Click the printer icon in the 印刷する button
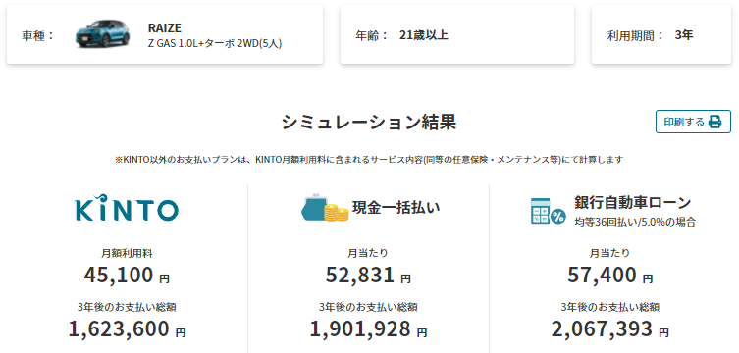The image size is (739, 353). [715, 122]
